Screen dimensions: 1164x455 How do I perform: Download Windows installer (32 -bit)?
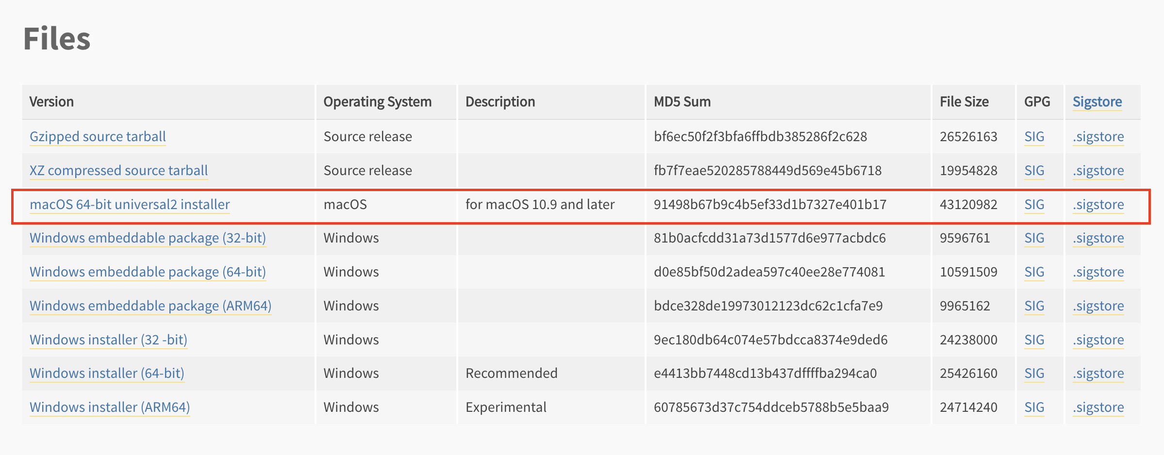coord(108,340)
